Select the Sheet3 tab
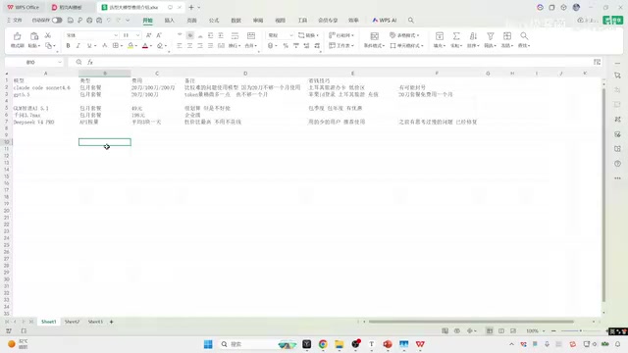628x353 pixels. click(95, 322)
